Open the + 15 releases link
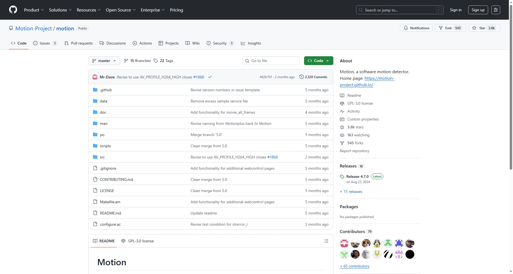This screenshot has height=274, width=513. click(351, 191)
